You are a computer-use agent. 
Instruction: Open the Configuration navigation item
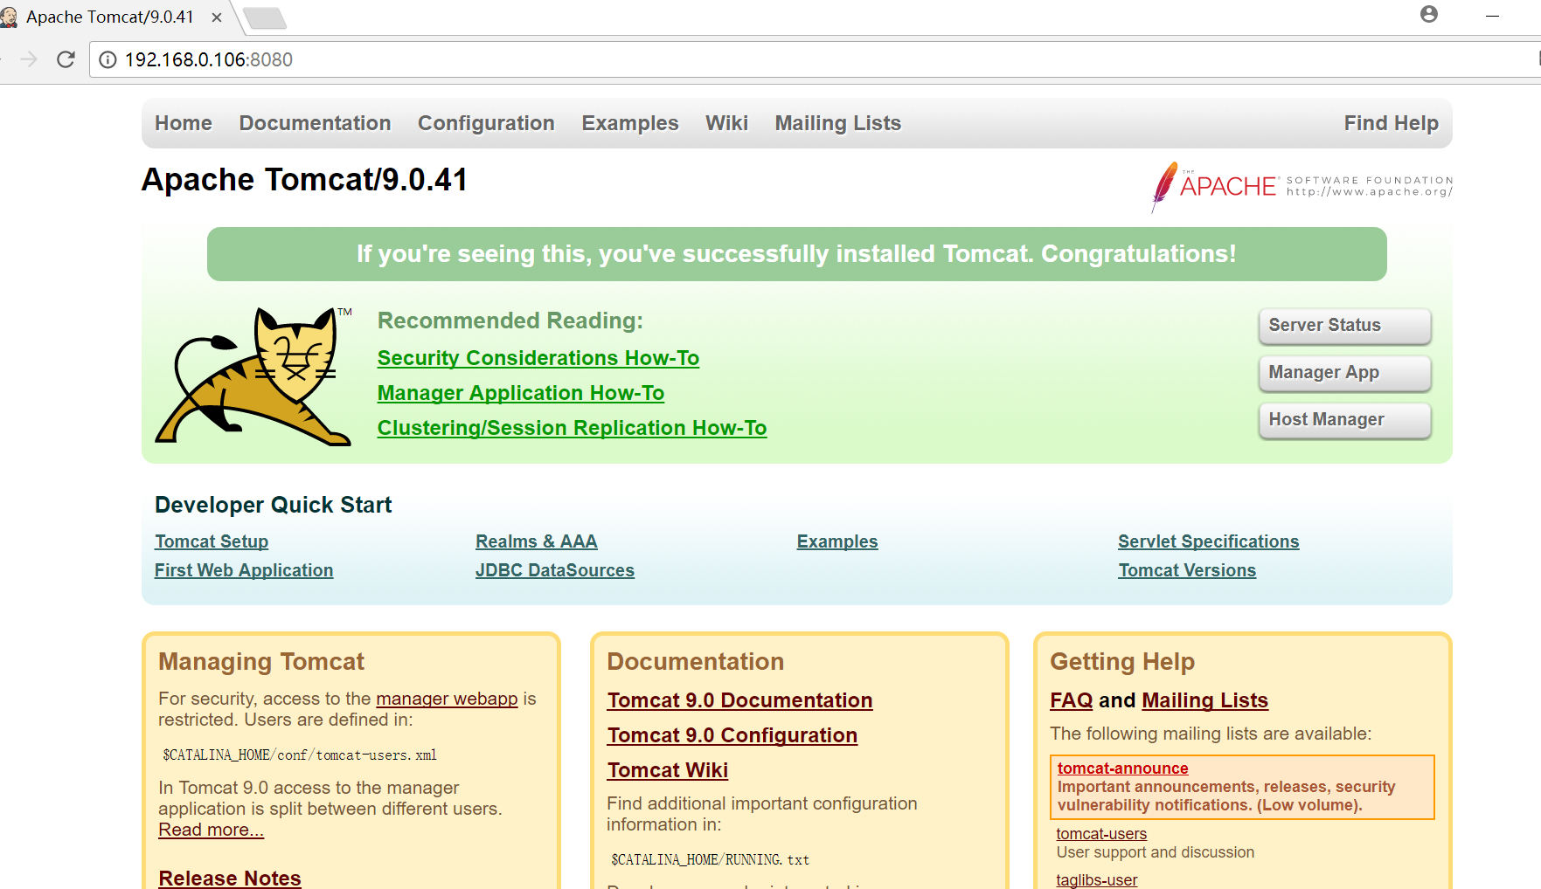[486, 123]
